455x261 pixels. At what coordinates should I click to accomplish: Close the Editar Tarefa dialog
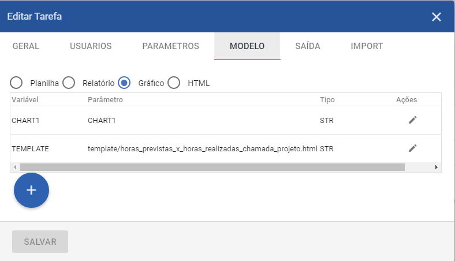(x=436, y=17)
